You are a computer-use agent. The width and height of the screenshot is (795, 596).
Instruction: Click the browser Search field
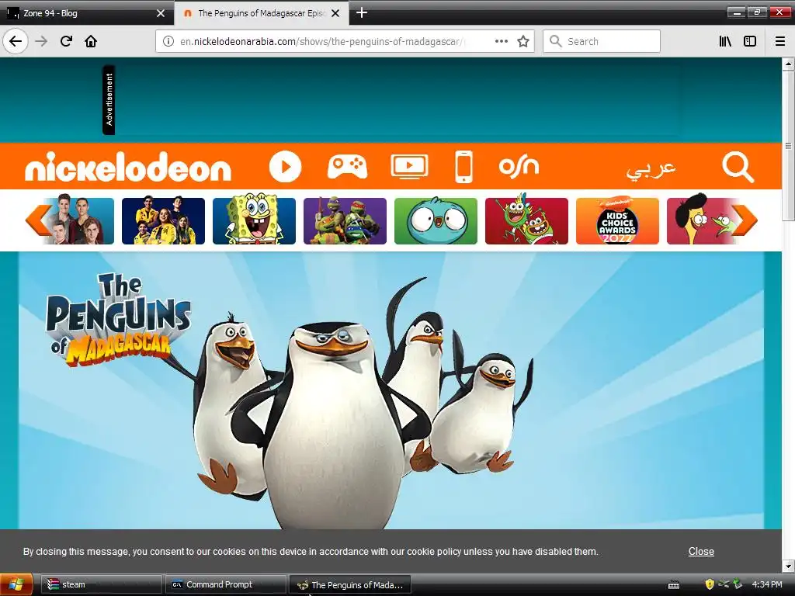pos(602,41)
